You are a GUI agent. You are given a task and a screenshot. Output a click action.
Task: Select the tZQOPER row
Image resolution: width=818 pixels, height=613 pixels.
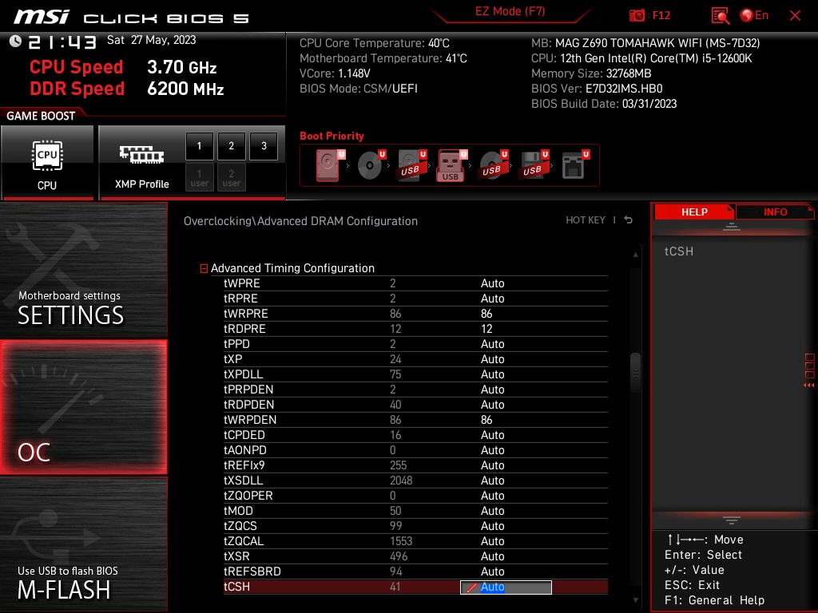click(415, 495)
